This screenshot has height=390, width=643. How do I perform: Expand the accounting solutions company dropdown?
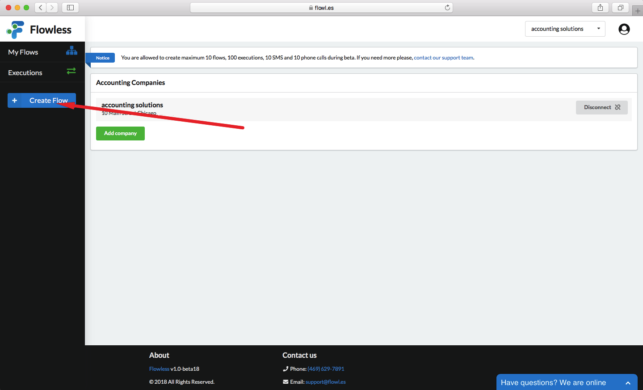[565, 29]
